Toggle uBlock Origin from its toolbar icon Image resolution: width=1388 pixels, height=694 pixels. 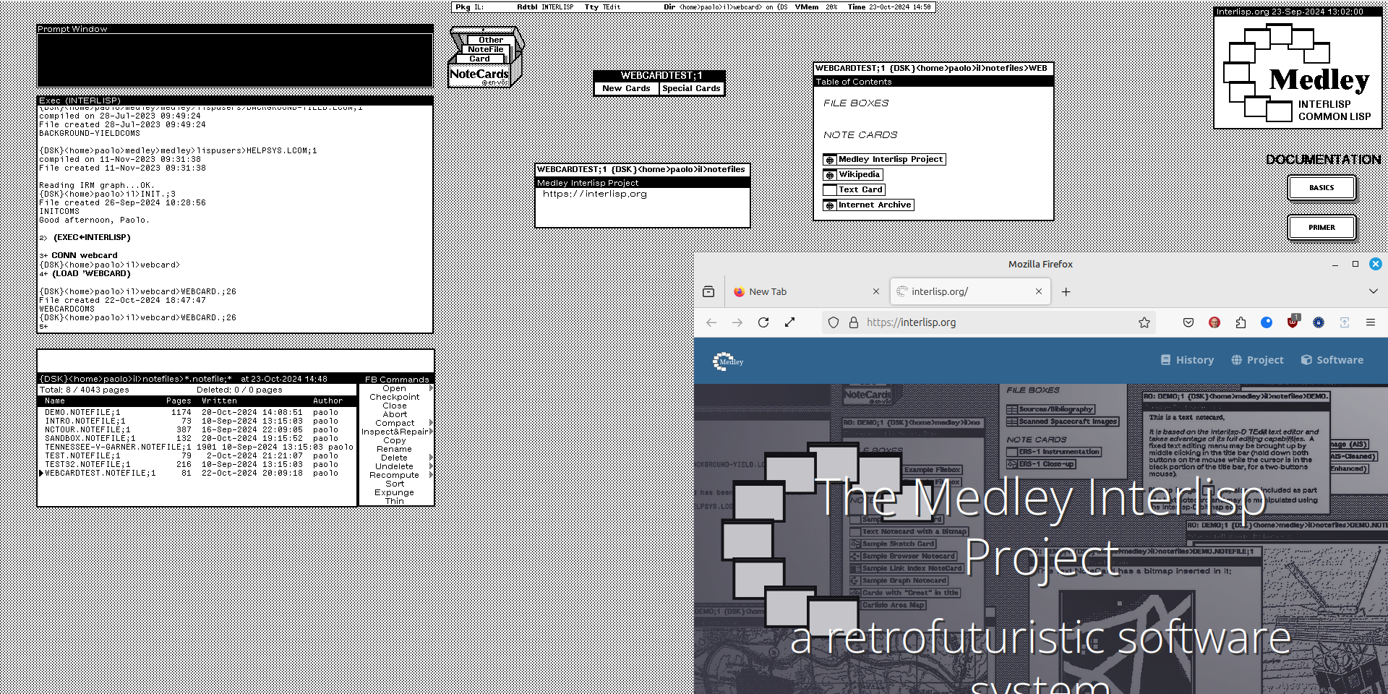1293,322
